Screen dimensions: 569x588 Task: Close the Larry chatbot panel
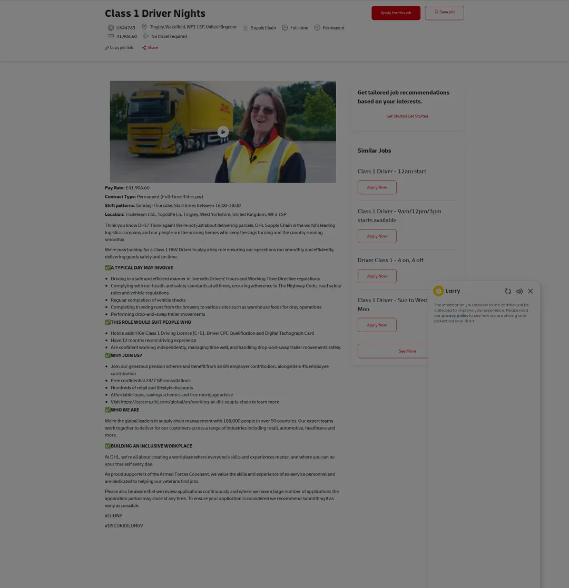pos(531,291)
